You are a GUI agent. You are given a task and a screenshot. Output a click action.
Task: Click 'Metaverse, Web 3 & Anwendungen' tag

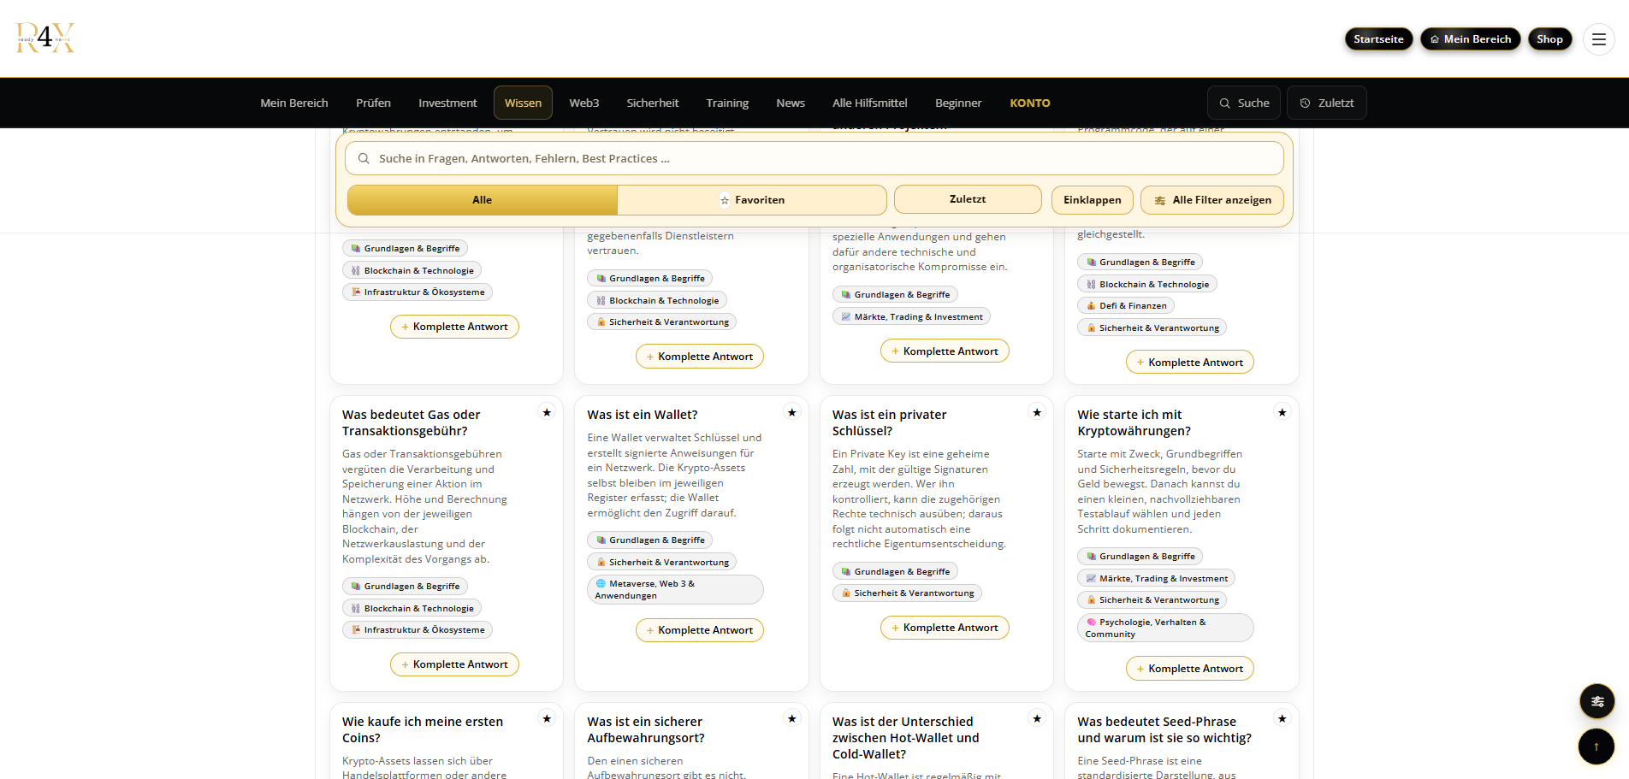pos(675,589)
